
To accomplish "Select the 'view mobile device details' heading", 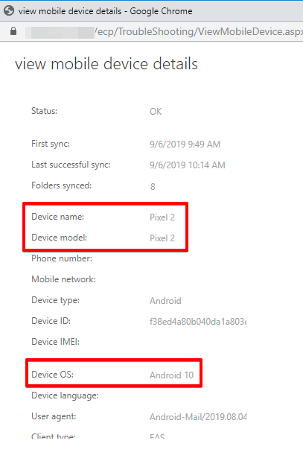I will [106, 64].
